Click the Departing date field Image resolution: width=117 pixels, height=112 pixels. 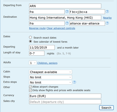click(42, 47)
